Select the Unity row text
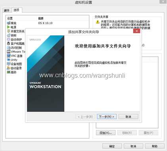Screen dimensions: 167x151 click(x=14, y=60)
